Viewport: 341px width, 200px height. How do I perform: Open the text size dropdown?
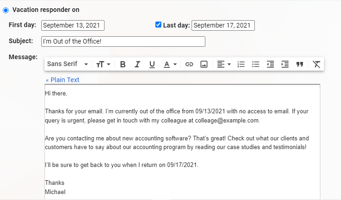[x=104, y=64]
